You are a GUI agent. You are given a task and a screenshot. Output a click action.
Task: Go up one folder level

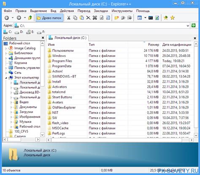[30, 18]
